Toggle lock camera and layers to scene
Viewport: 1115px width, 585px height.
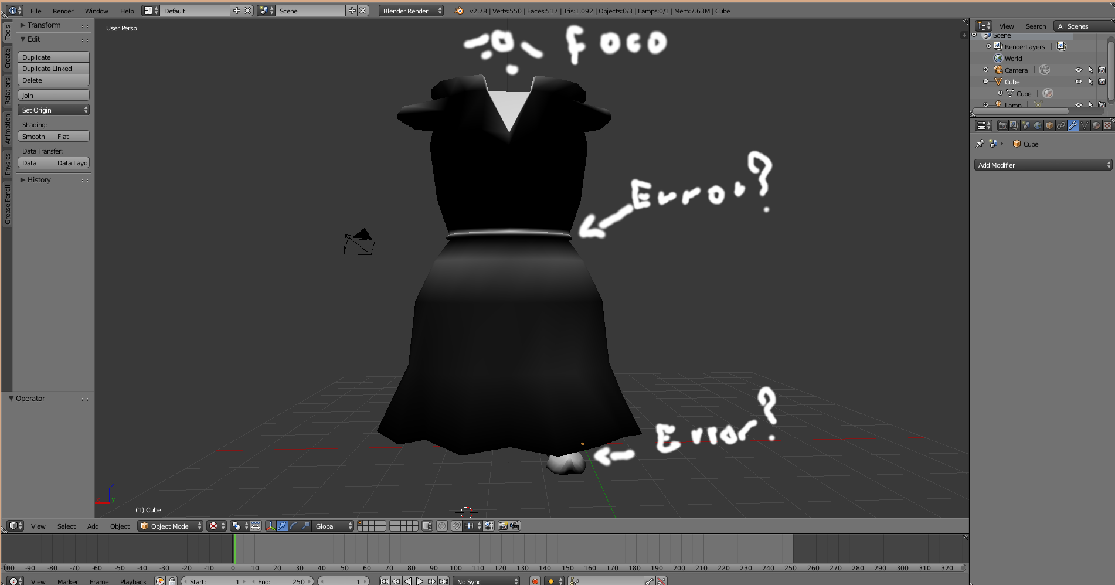coord(427,526)
